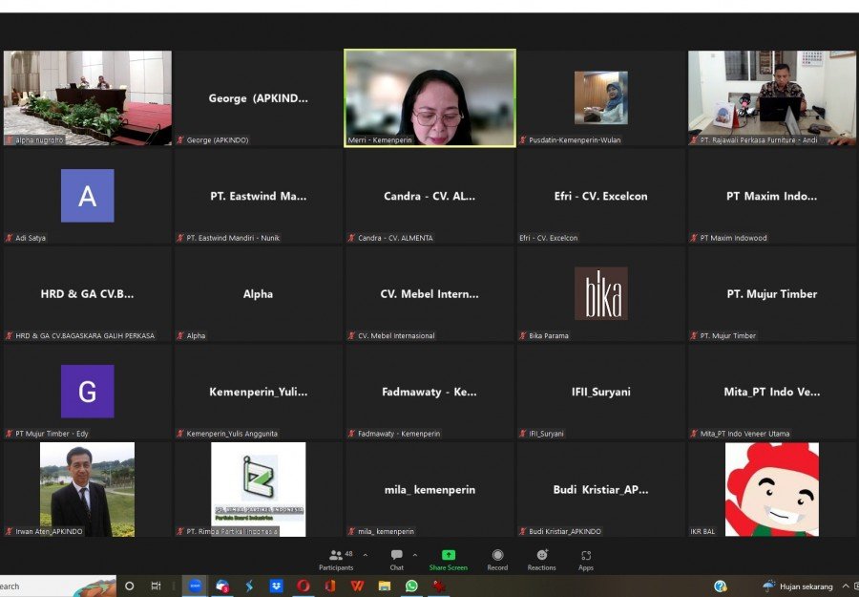This screenshot has width=859, height=597.
Task: Open the Reactions menu
Action: [541, 560]
